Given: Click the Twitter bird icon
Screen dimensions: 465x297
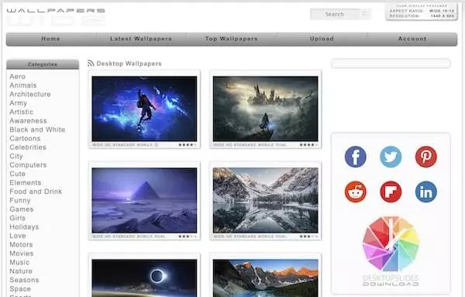Looking at the screenshot, I should tap(391, 157).
